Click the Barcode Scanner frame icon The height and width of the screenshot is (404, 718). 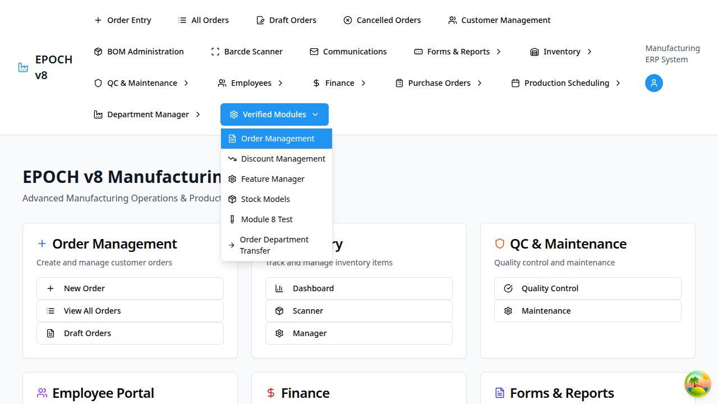click(x=215, y=52)
